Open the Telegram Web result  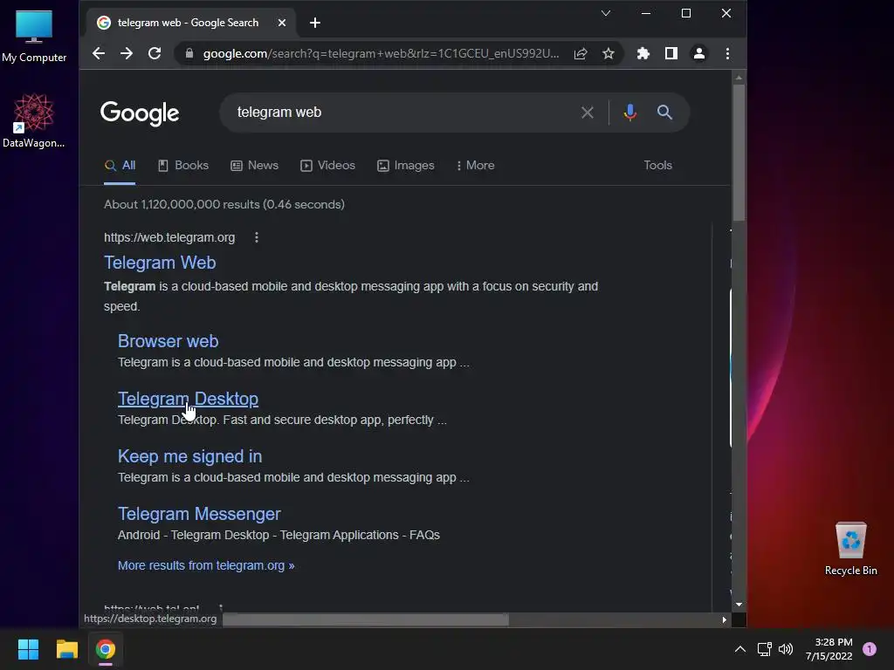point(160,263)
